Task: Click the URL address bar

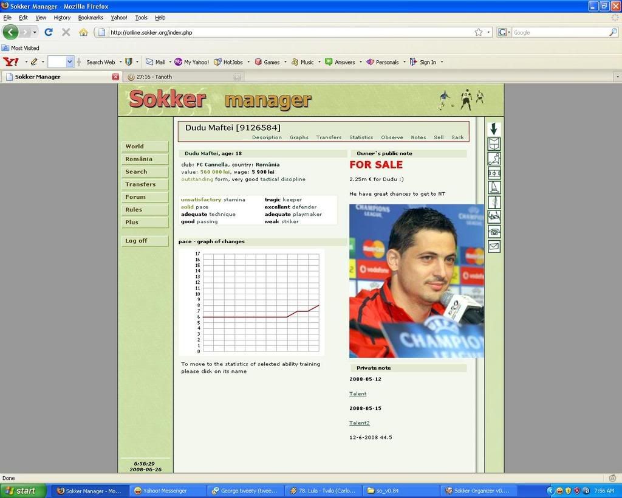Action: pos(285,32)
